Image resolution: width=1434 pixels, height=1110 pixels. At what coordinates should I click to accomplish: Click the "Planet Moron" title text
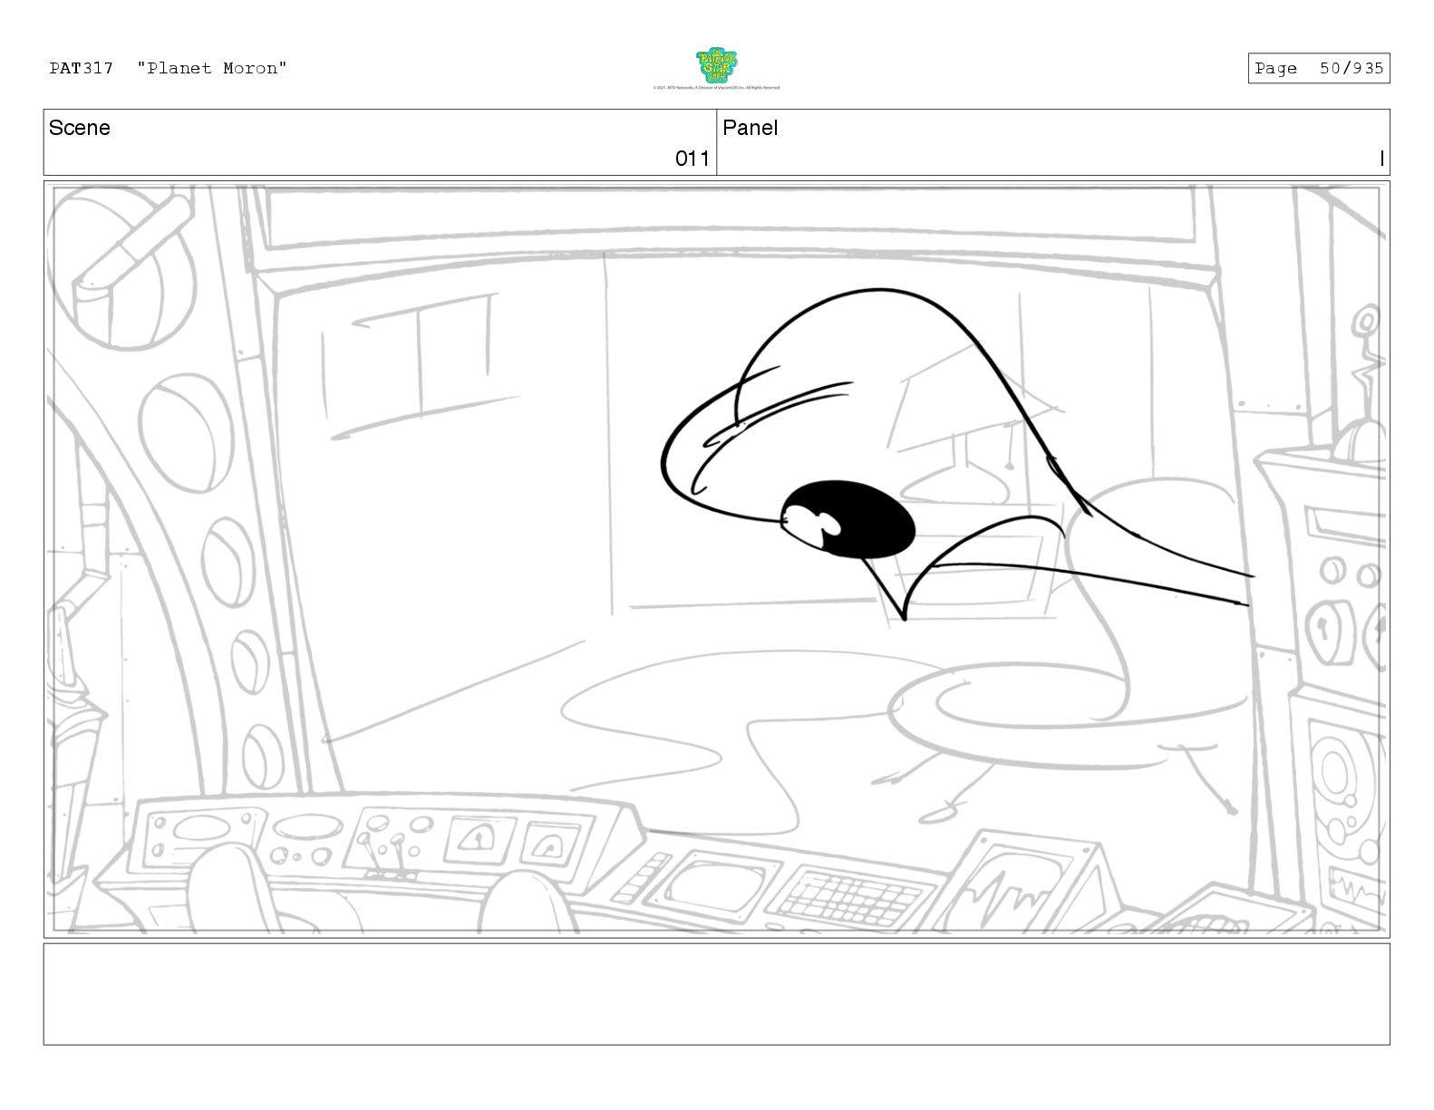coord(212,68)
